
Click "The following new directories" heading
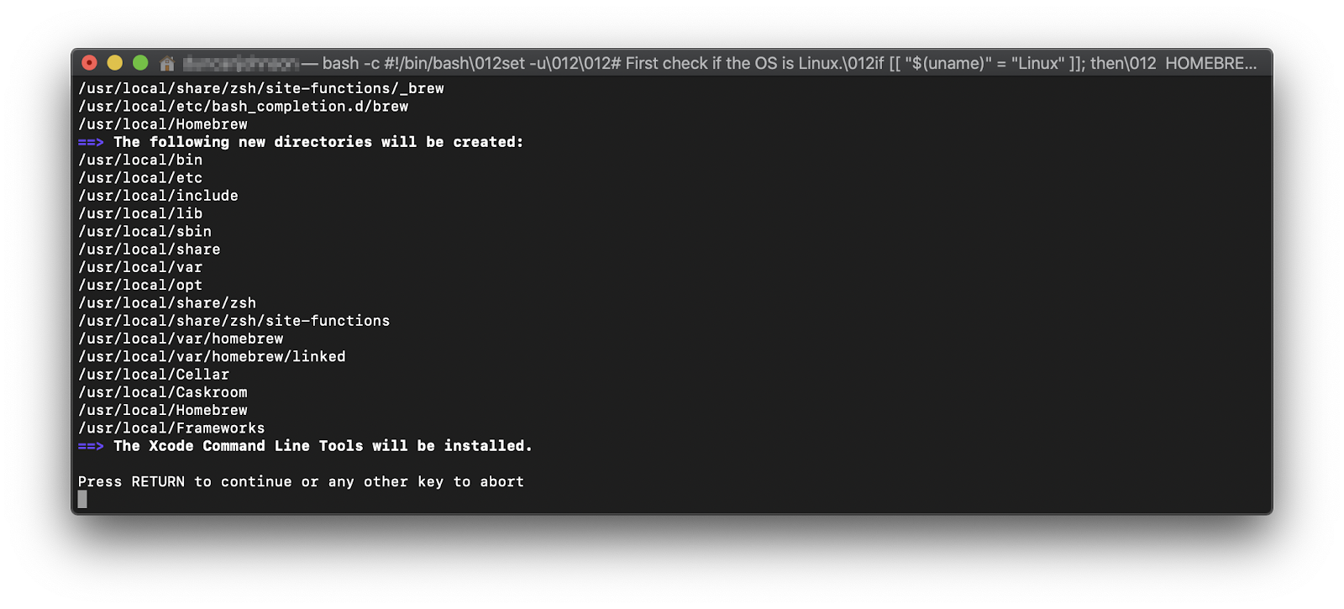click(318, 142)
